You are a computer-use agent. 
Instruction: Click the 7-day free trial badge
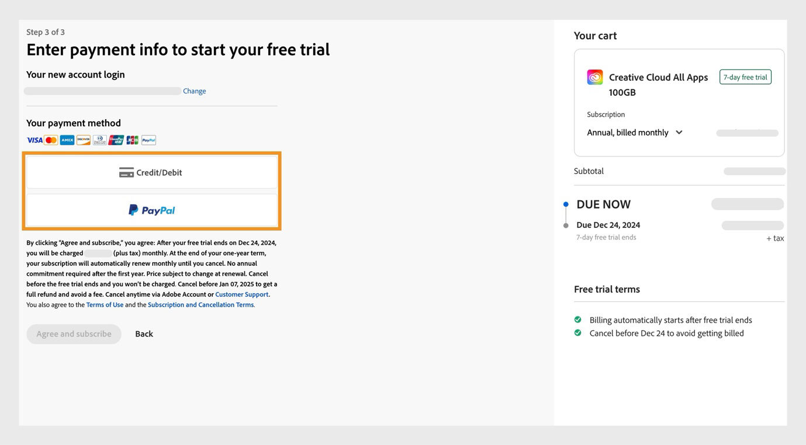pyautogui.click(x=745, y=77)
